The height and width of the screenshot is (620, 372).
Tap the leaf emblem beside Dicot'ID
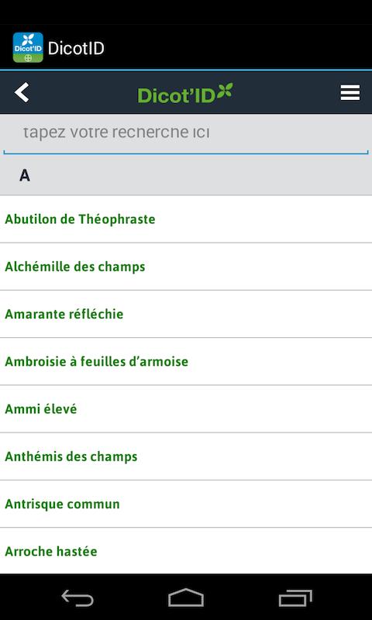click(x=225, y=90)
